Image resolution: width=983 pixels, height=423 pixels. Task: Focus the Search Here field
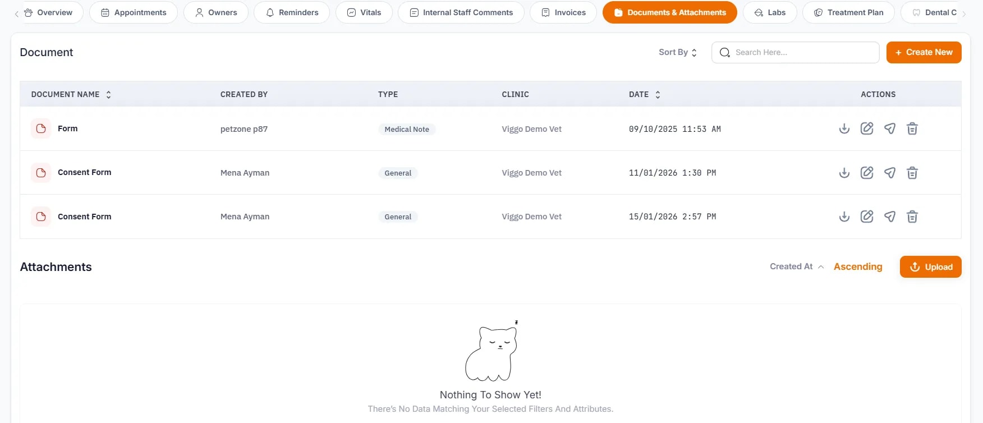tap(796, 52)
